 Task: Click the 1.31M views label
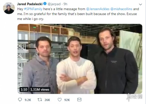coord(40,90)
